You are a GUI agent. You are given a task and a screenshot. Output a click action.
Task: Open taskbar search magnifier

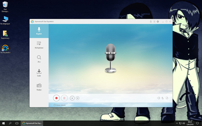point(10,123)
